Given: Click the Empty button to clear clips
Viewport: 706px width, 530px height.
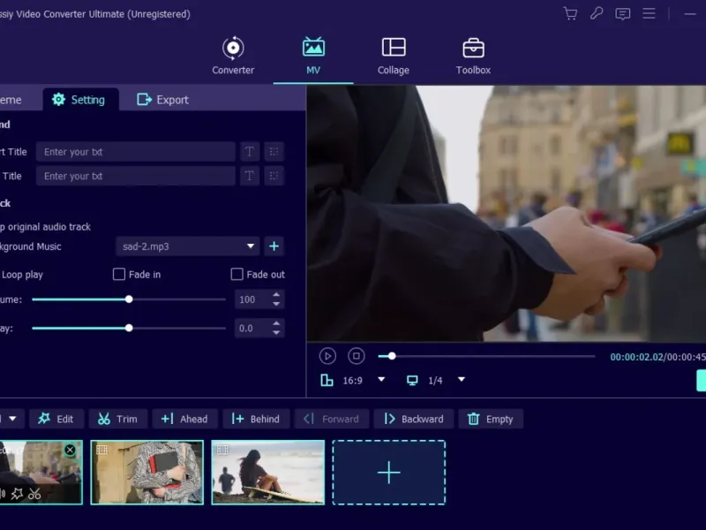Looking at the screenshot, I should point(490,419).
